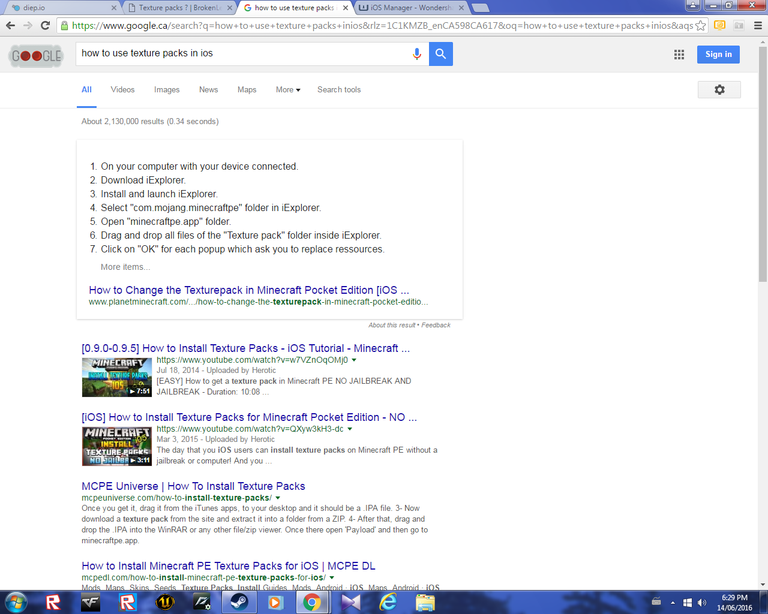
Task: Open dropdown arrow beside w7VZnOqOMj0 URL
Action: click(x=354, y=360)
